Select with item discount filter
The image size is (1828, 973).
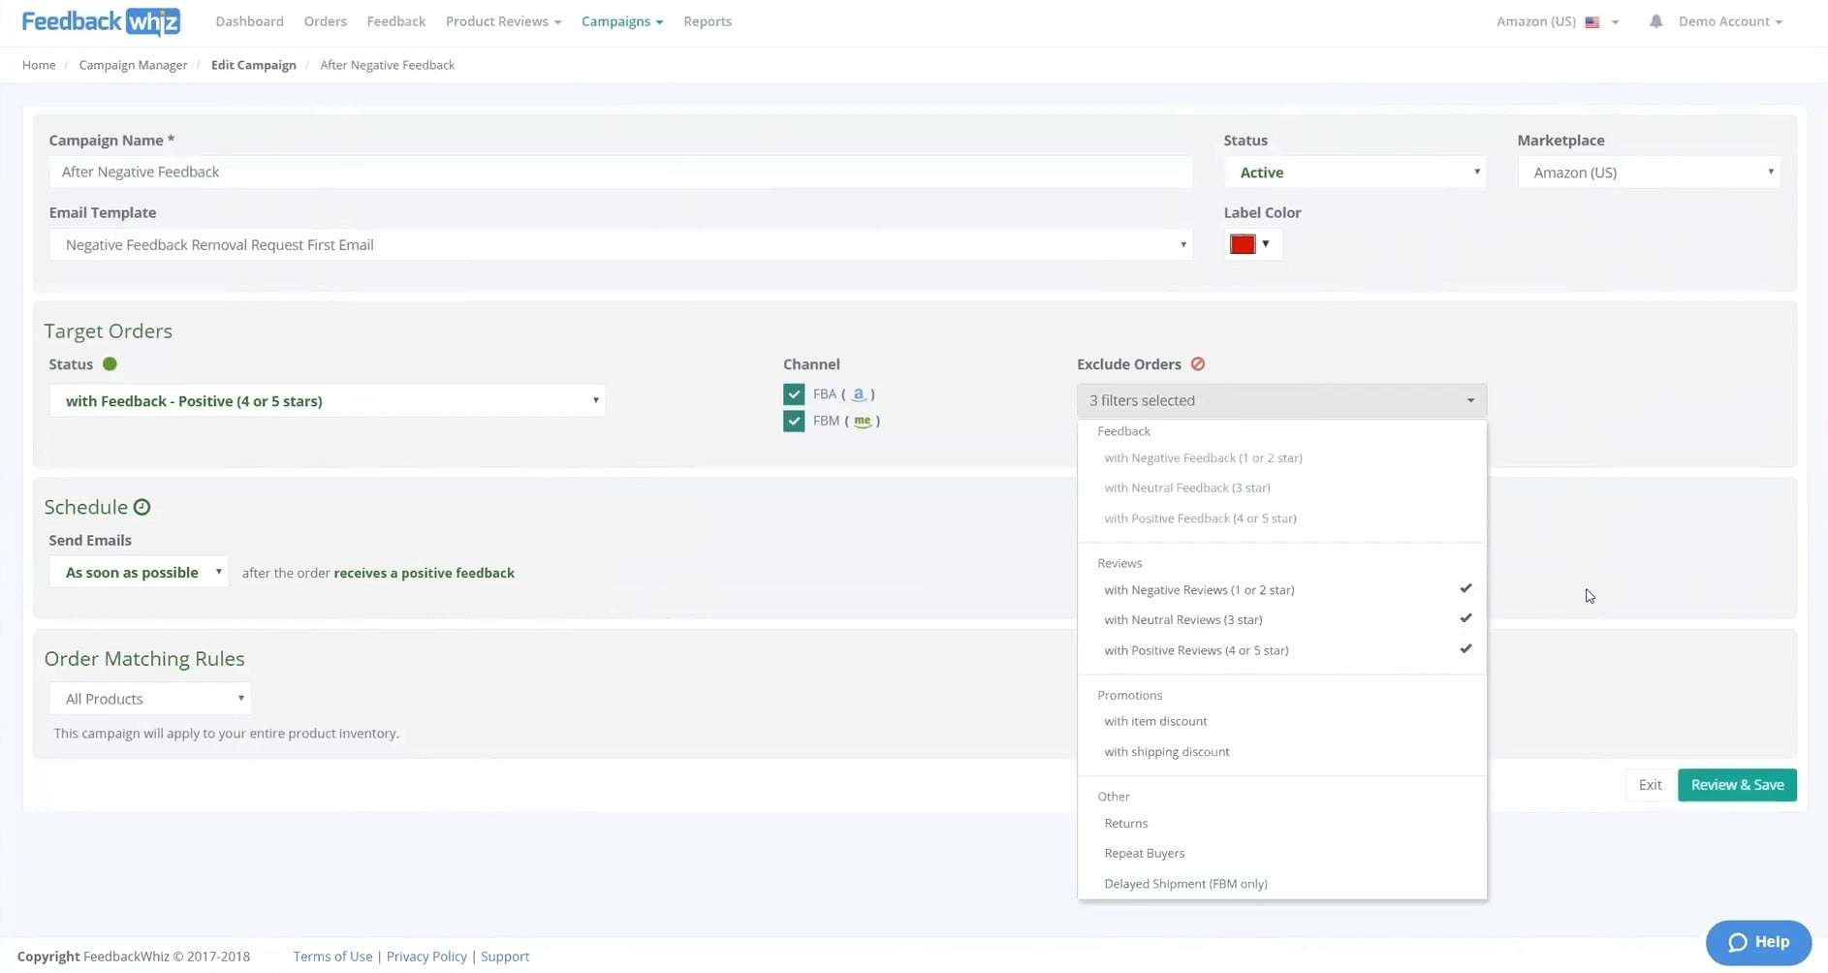[1281, 721]
